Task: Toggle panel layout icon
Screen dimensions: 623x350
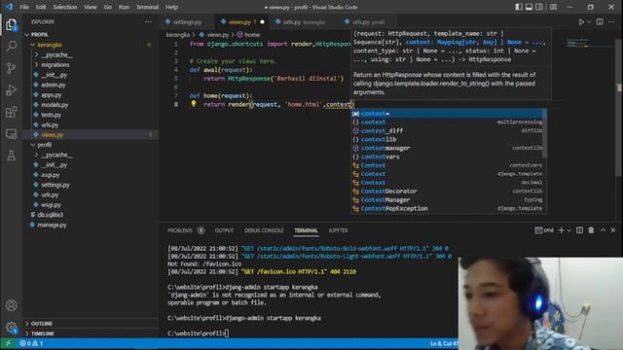Action: click(x=529, y=7)
